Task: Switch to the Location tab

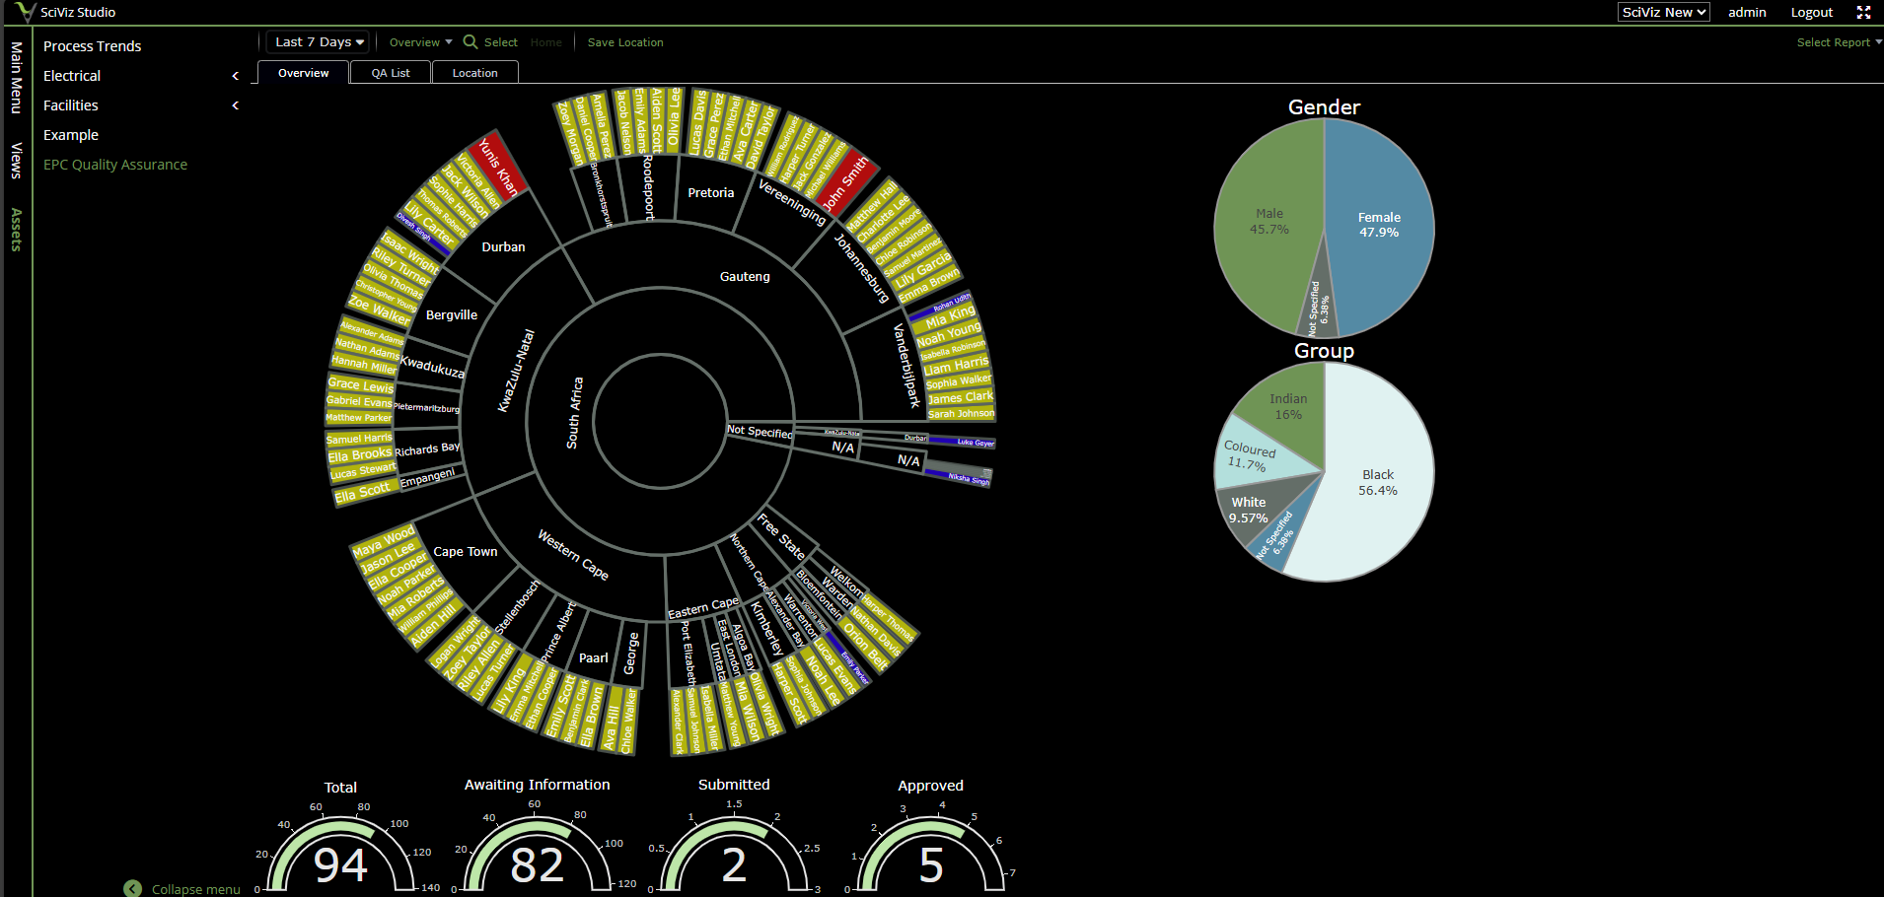Action: click(x=474, y=73)
